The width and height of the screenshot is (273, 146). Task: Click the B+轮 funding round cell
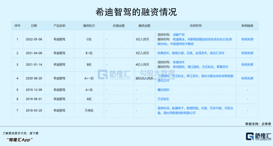89,53
